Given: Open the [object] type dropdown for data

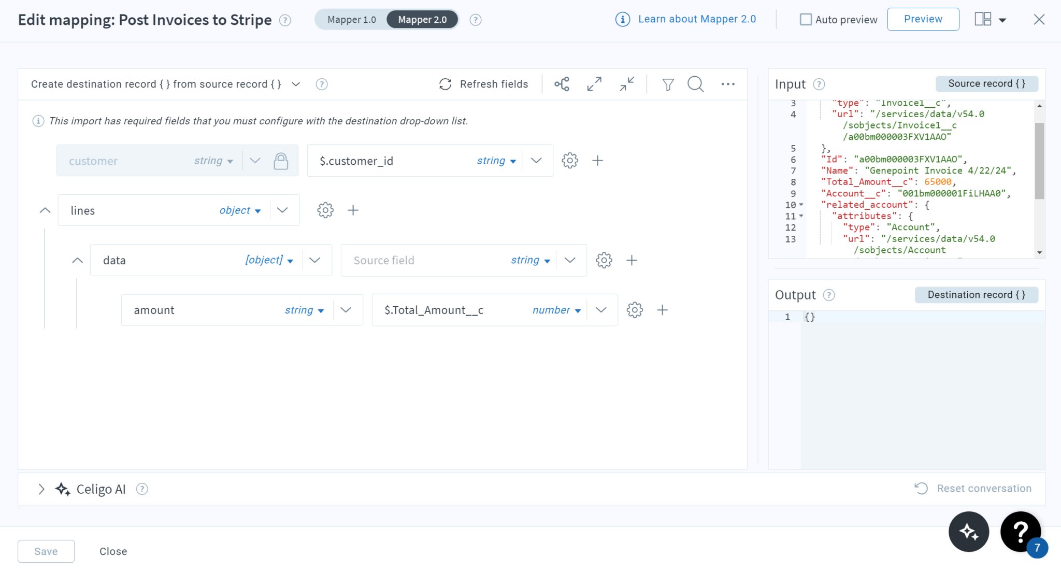Looking at the screenshot, I should 269,260.
